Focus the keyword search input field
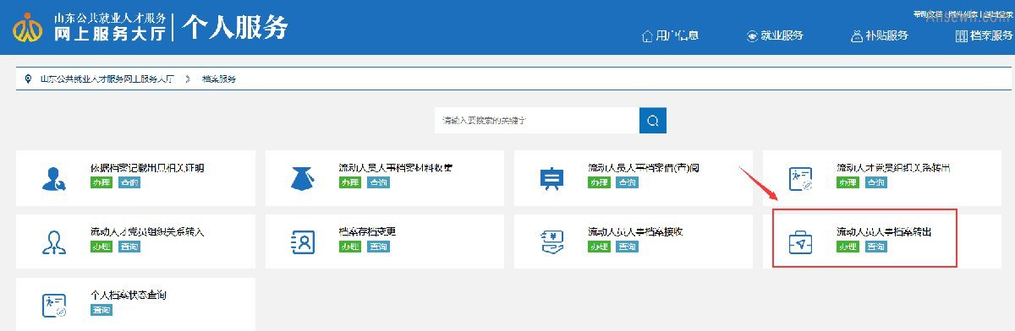 537,120
